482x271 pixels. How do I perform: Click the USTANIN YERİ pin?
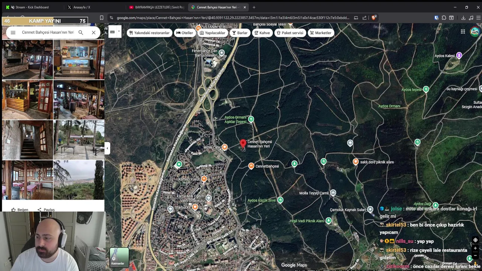tap(198, 28)
